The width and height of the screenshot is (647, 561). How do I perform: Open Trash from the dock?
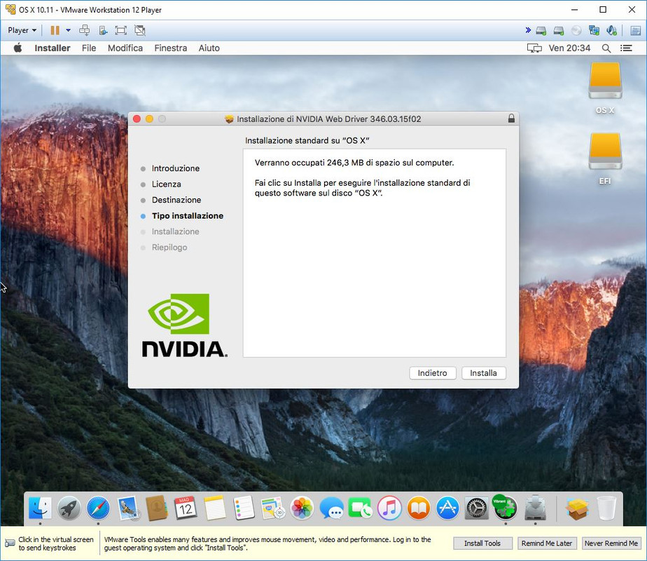click(x=606, y=508)
